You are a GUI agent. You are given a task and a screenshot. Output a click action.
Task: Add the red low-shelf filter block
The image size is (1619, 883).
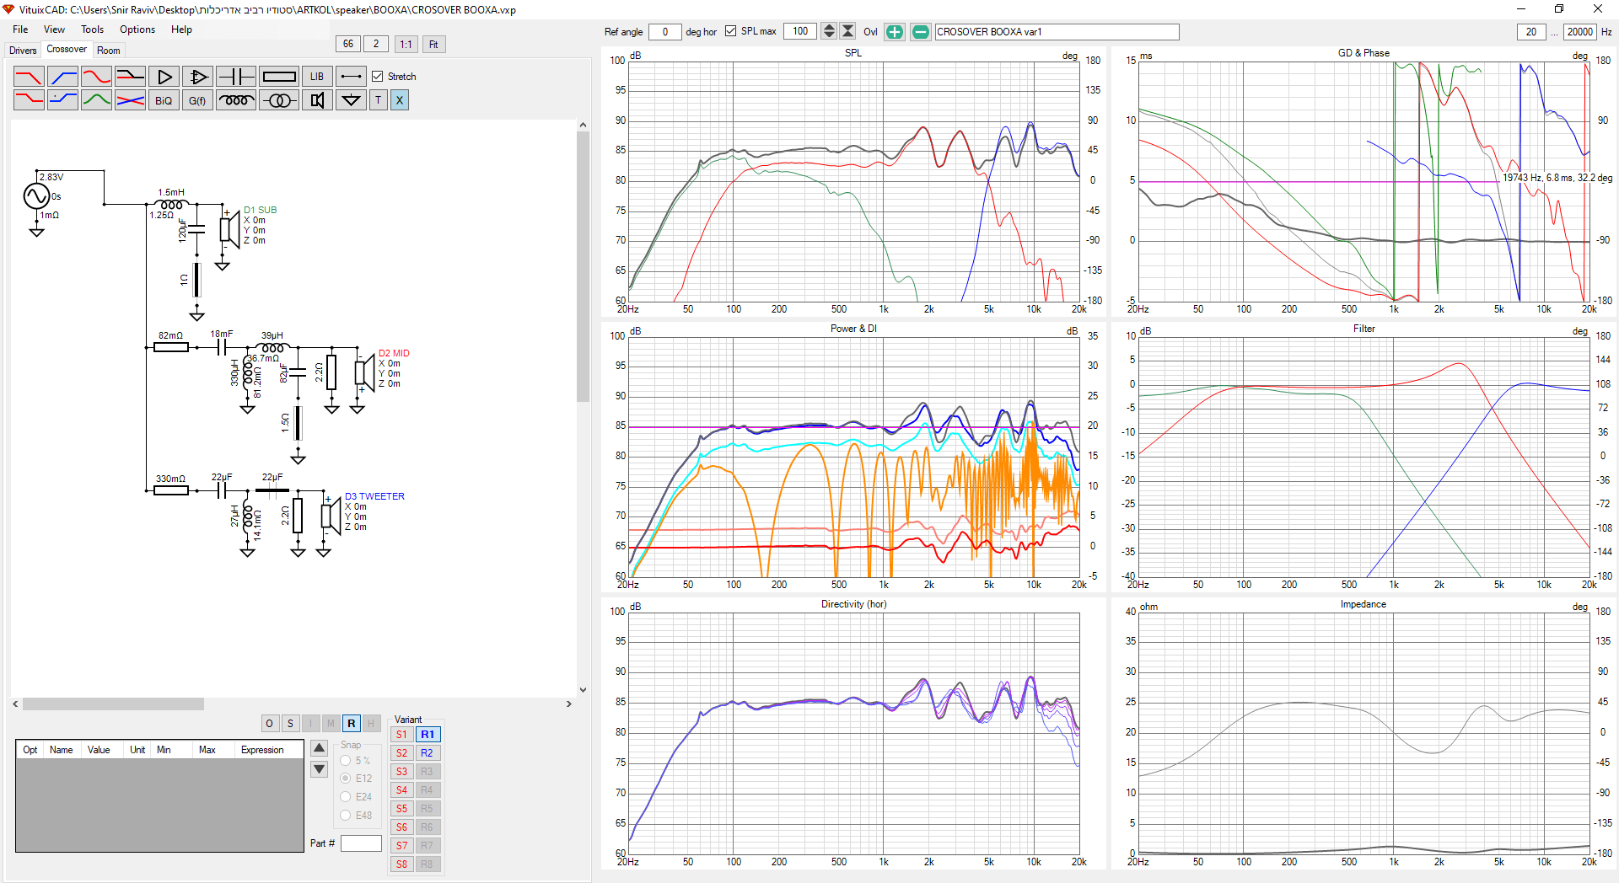coord(29,100)
